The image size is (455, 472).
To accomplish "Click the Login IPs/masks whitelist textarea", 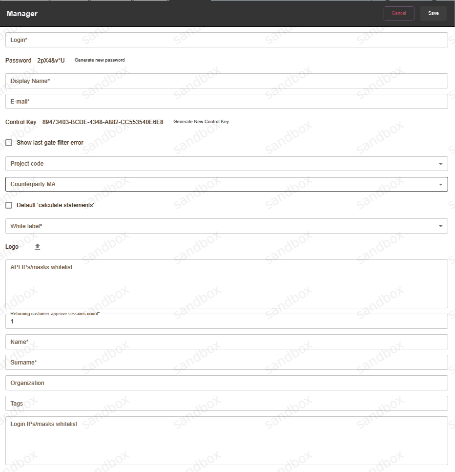I will (x=226, y=441).
